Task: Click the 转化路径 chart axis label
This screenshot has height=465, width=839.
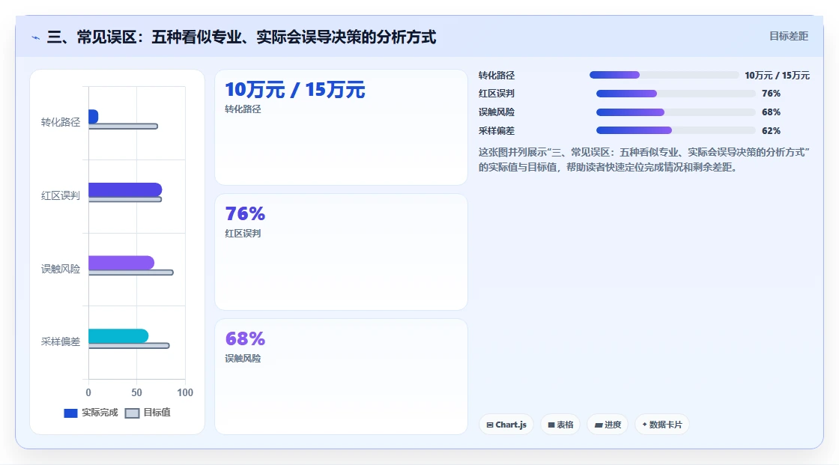Action: click(61, 123)
